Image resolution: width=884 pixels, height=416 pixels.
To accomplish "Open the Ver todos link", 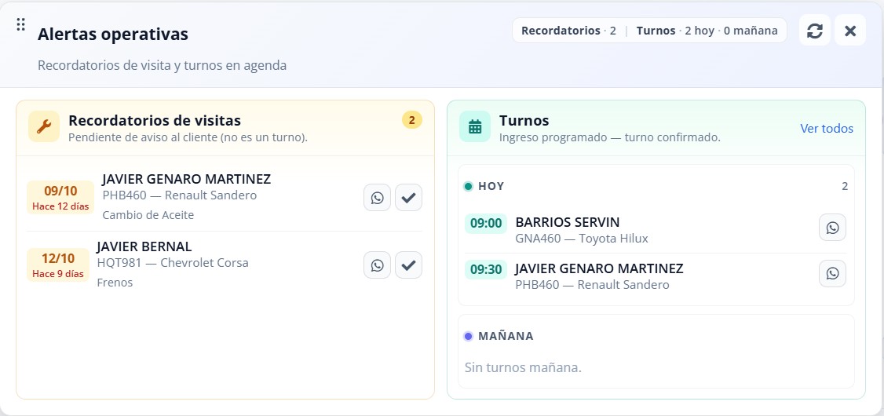I will pyautogui.click(x=827, y=129).
